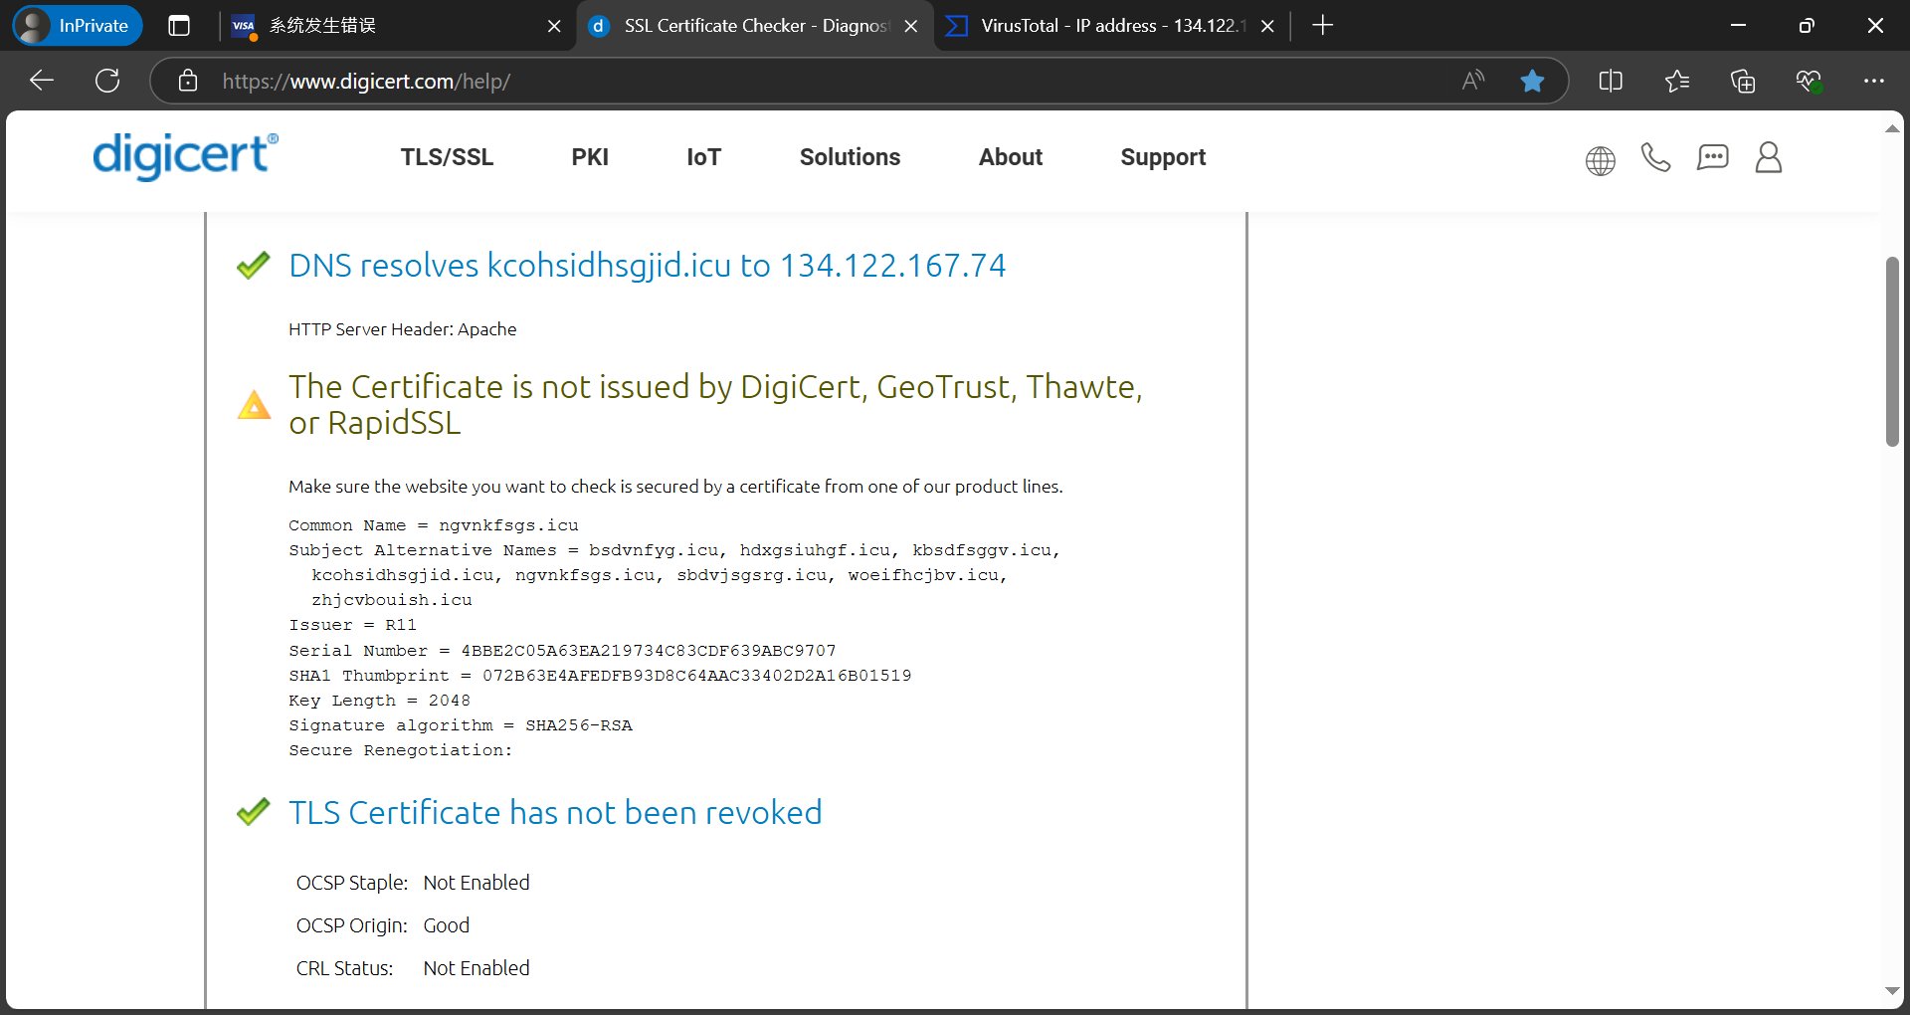Click CRL Status Not Enabled value
1910x1015 pixels.
point(476,968)
